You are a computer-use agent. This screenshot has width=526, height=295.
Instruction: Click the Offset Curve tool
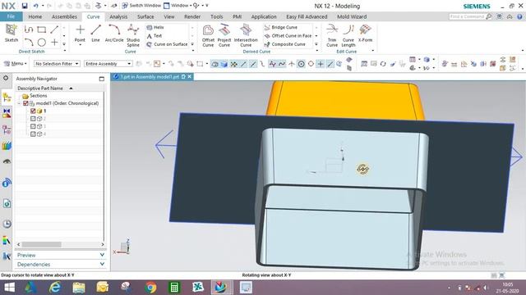point(208,35)
